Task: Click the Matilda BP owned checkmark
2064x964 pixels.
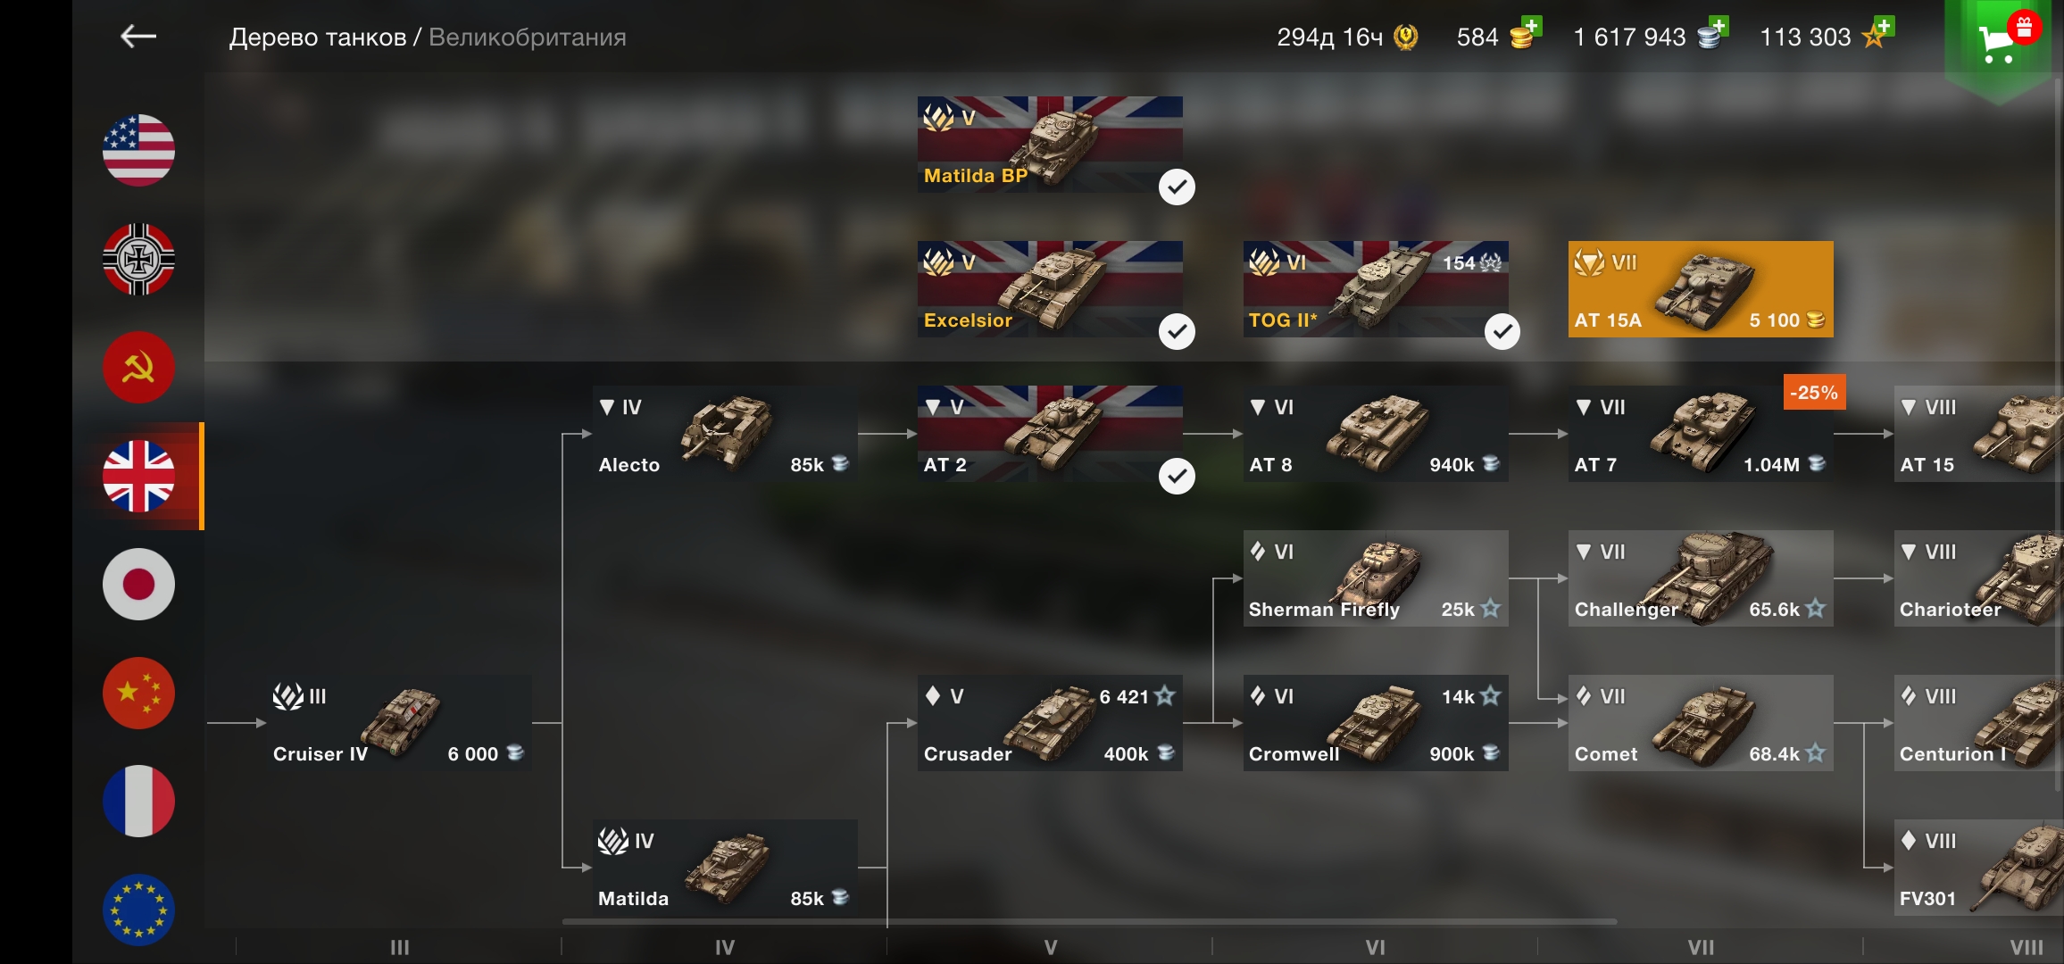Action: [x=1177, y=187]
